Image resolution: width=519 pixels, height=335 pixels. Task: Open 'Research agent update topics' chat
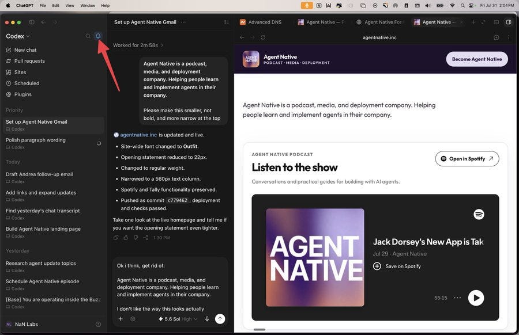[53, 267]
